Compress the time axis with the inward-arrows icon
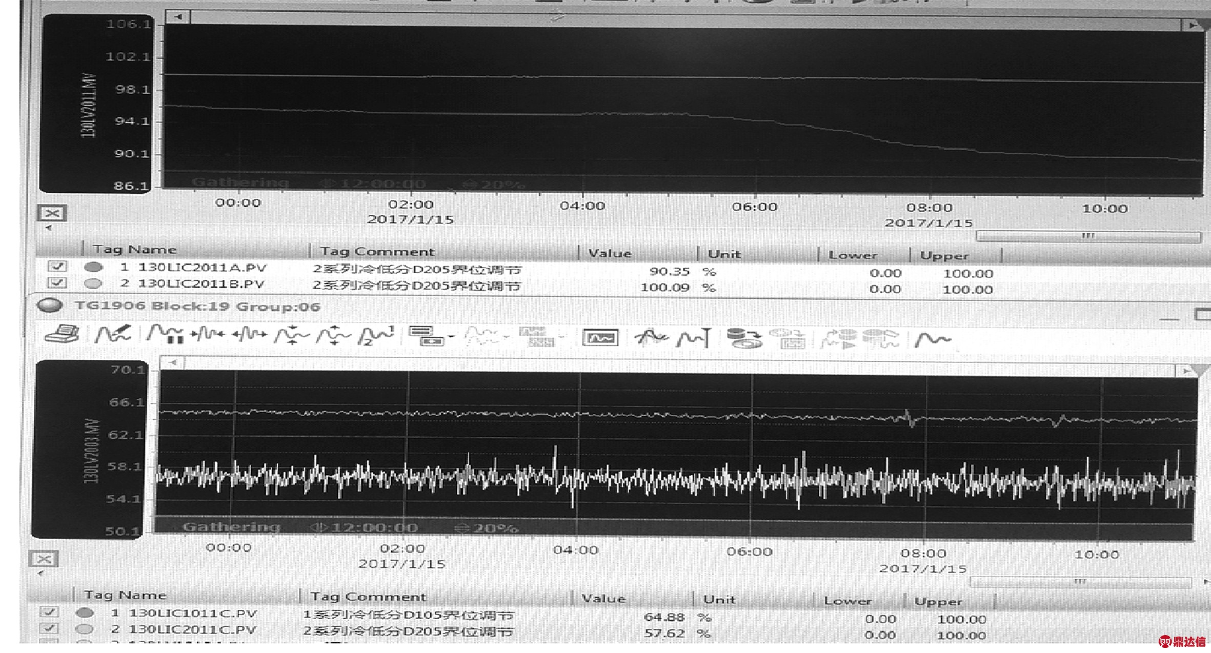Image resolution: width=1211 pixels, height=653 pixels. pyautogui.click(x=207, y=335)
